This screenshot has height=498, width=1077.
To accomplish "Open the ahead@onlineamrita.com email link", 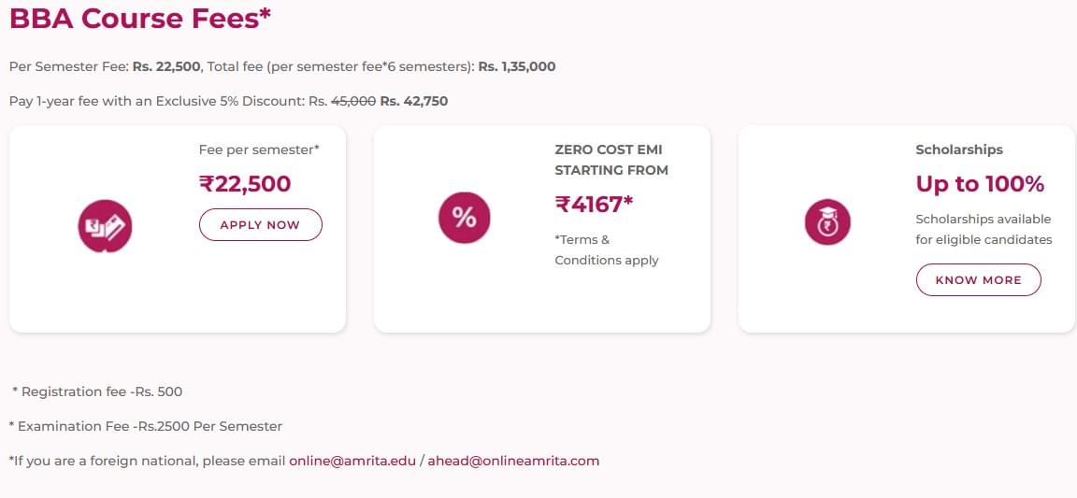I will pos(513,461).
